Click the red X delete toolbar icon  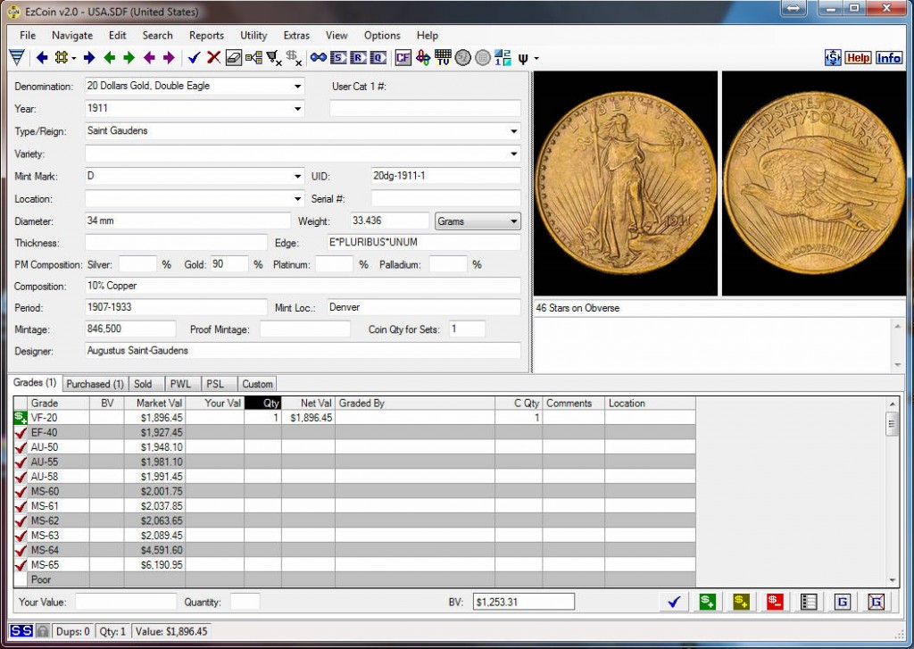tap(213, 58)
